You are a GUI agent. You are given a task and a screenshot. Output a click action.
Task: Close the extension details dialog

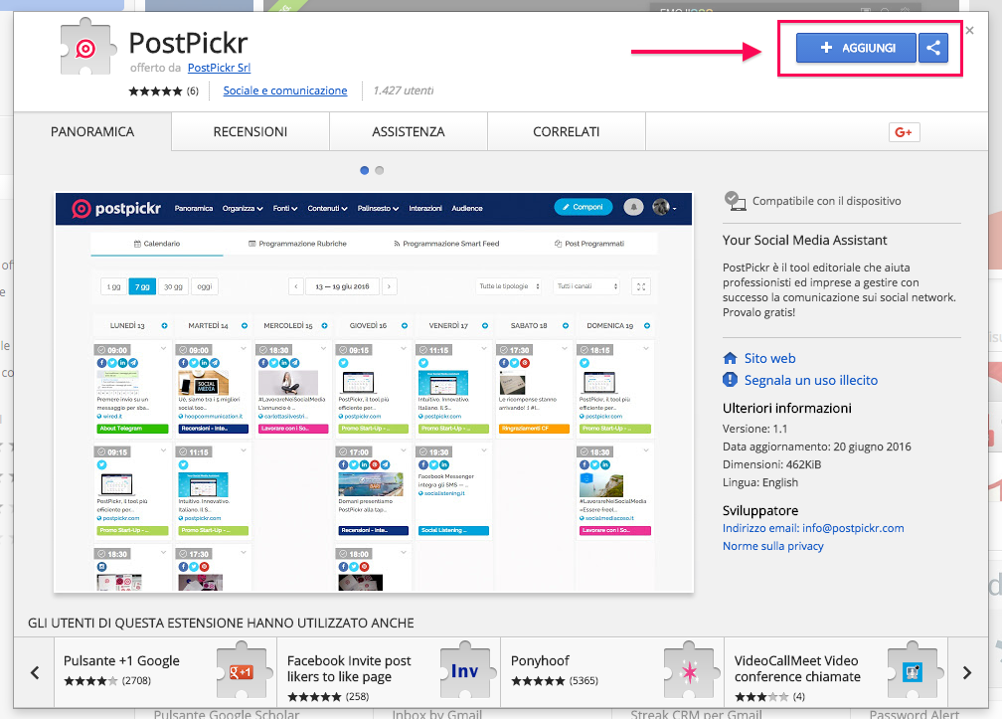pos(969,31)
